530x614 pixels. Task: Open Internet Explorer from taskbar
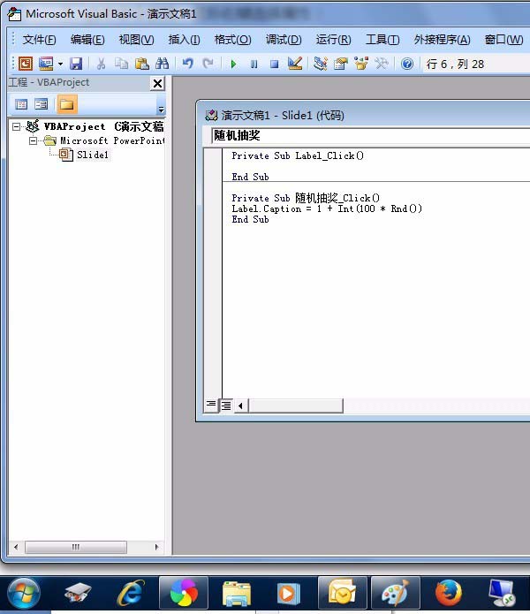130,594
